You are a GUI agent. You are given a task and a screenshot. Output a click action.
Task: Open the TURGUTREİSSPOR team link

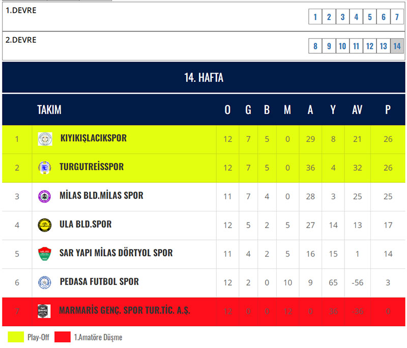tap(91, 167)
